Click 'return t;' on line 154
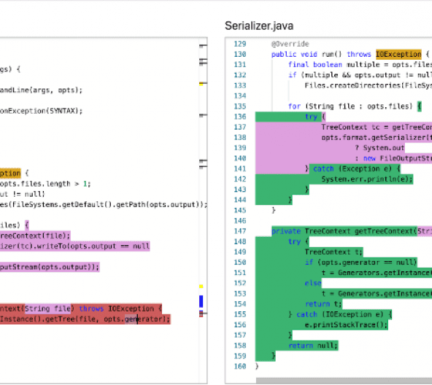 pyautogui.click(x=323, y=304)
